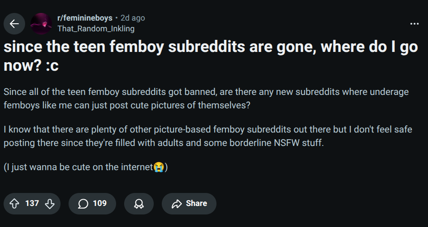The width and height of the screenshot is (428, 227).
Task: Click the speech bubble comments icon
Action: tap(83, 204)
